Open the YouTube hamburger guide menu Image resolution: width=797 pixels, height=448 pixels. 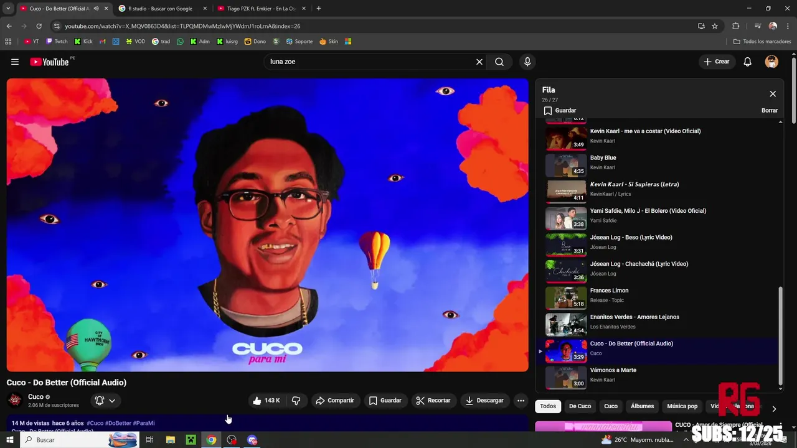[15, 62]
